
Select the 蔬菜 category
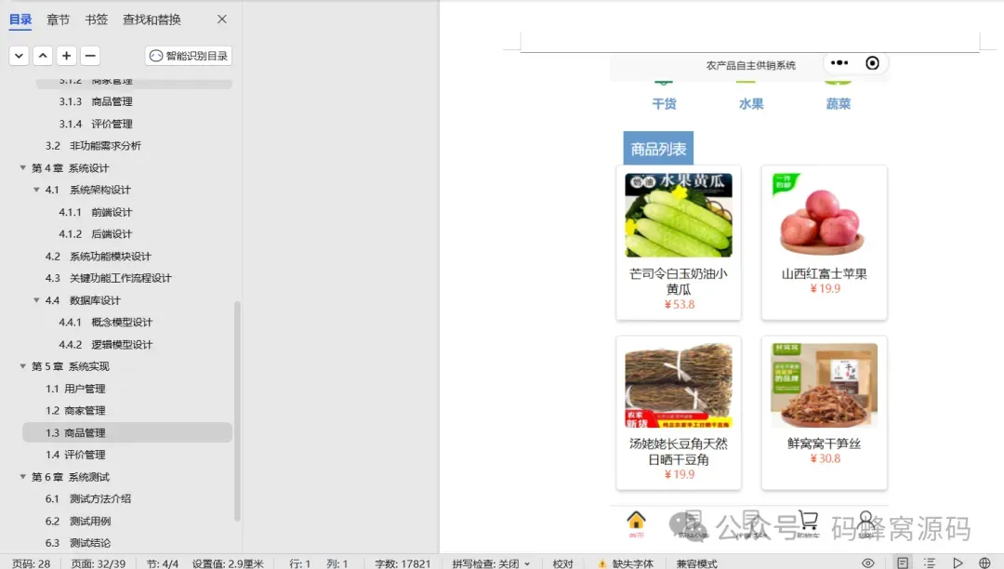[x=839, y=104]
